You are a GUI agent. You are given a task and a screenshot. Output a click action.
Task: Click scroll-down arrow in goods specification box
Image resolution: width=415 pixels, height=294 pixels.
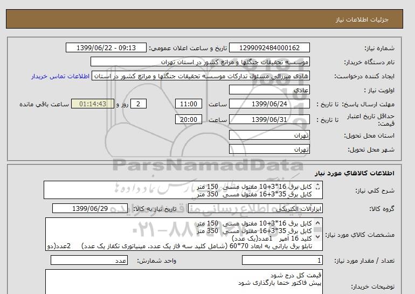click(x=317, y=236)
